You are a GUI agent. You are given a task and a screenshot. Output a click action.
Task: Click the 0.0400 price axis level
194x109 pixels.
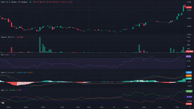click(x=189, y=26)
